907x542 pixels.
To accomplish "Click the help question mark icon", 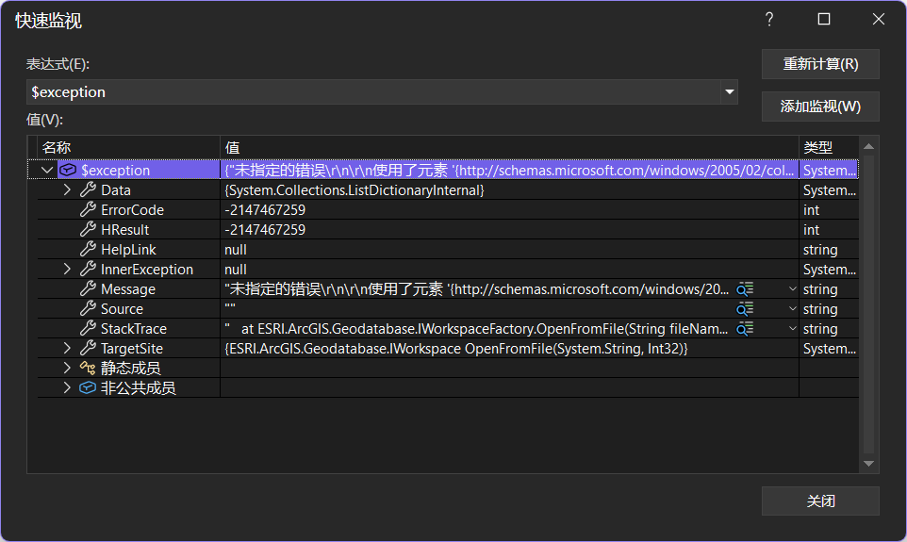I will [769, 19].
